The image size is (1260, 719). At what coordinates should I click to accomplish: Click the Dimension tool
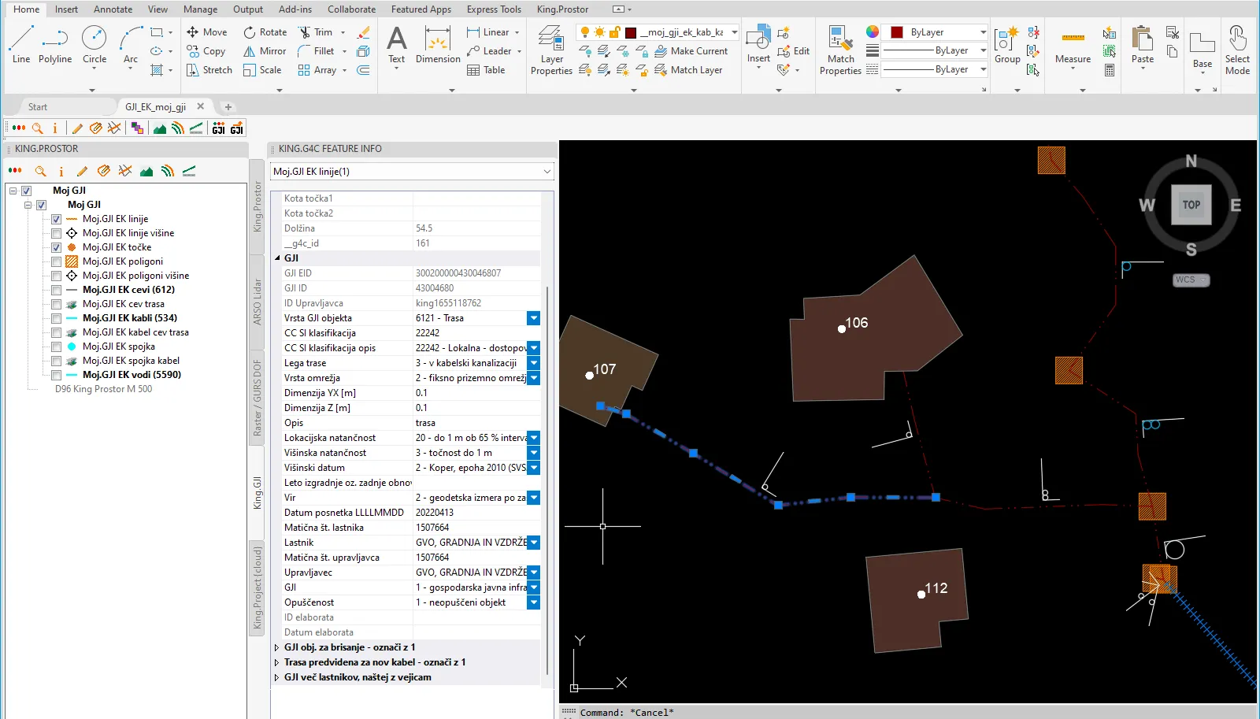438,44
